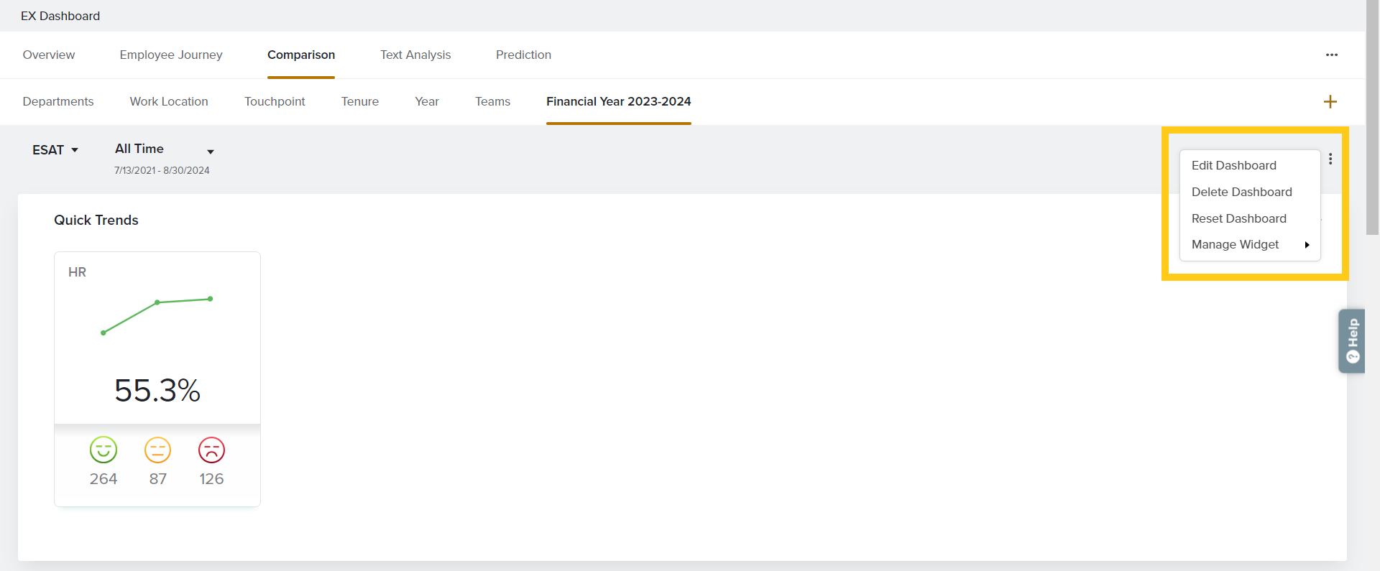1380x571 pixels.
Task: Click the orange neutral face icon
Action: [x=157, y=450]
